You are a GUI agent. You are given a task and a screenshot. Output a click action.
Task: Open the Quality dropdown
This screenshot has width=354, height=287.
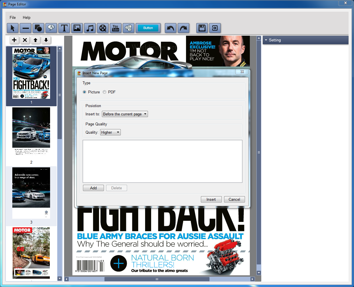point(110,132)
